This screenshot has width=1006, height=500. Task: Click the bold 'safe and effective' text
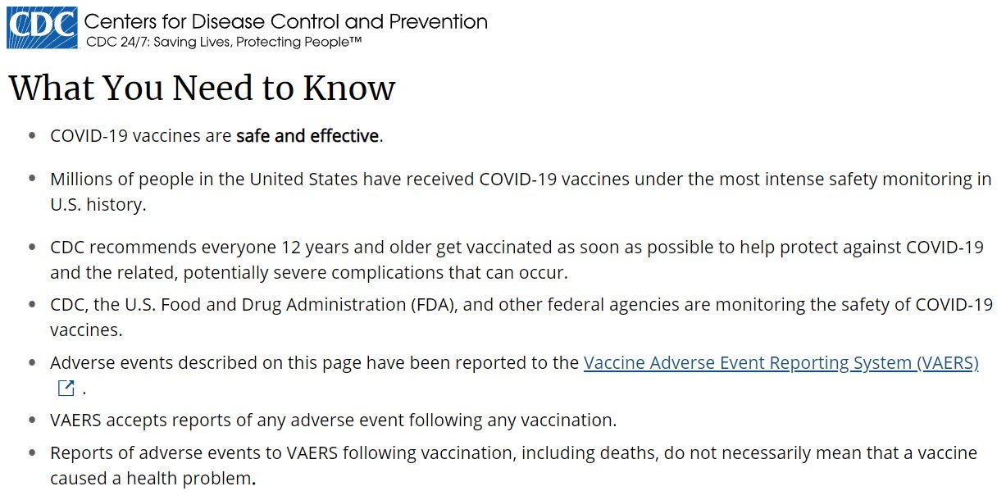307,136
